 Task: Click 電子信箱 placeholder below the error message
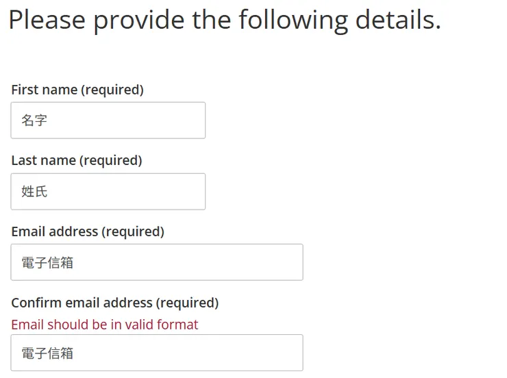click(47, 353)
